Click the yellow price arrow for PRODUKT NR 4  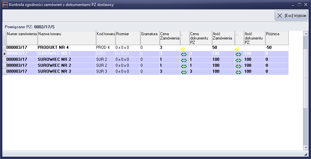click(x=183, y=48)
